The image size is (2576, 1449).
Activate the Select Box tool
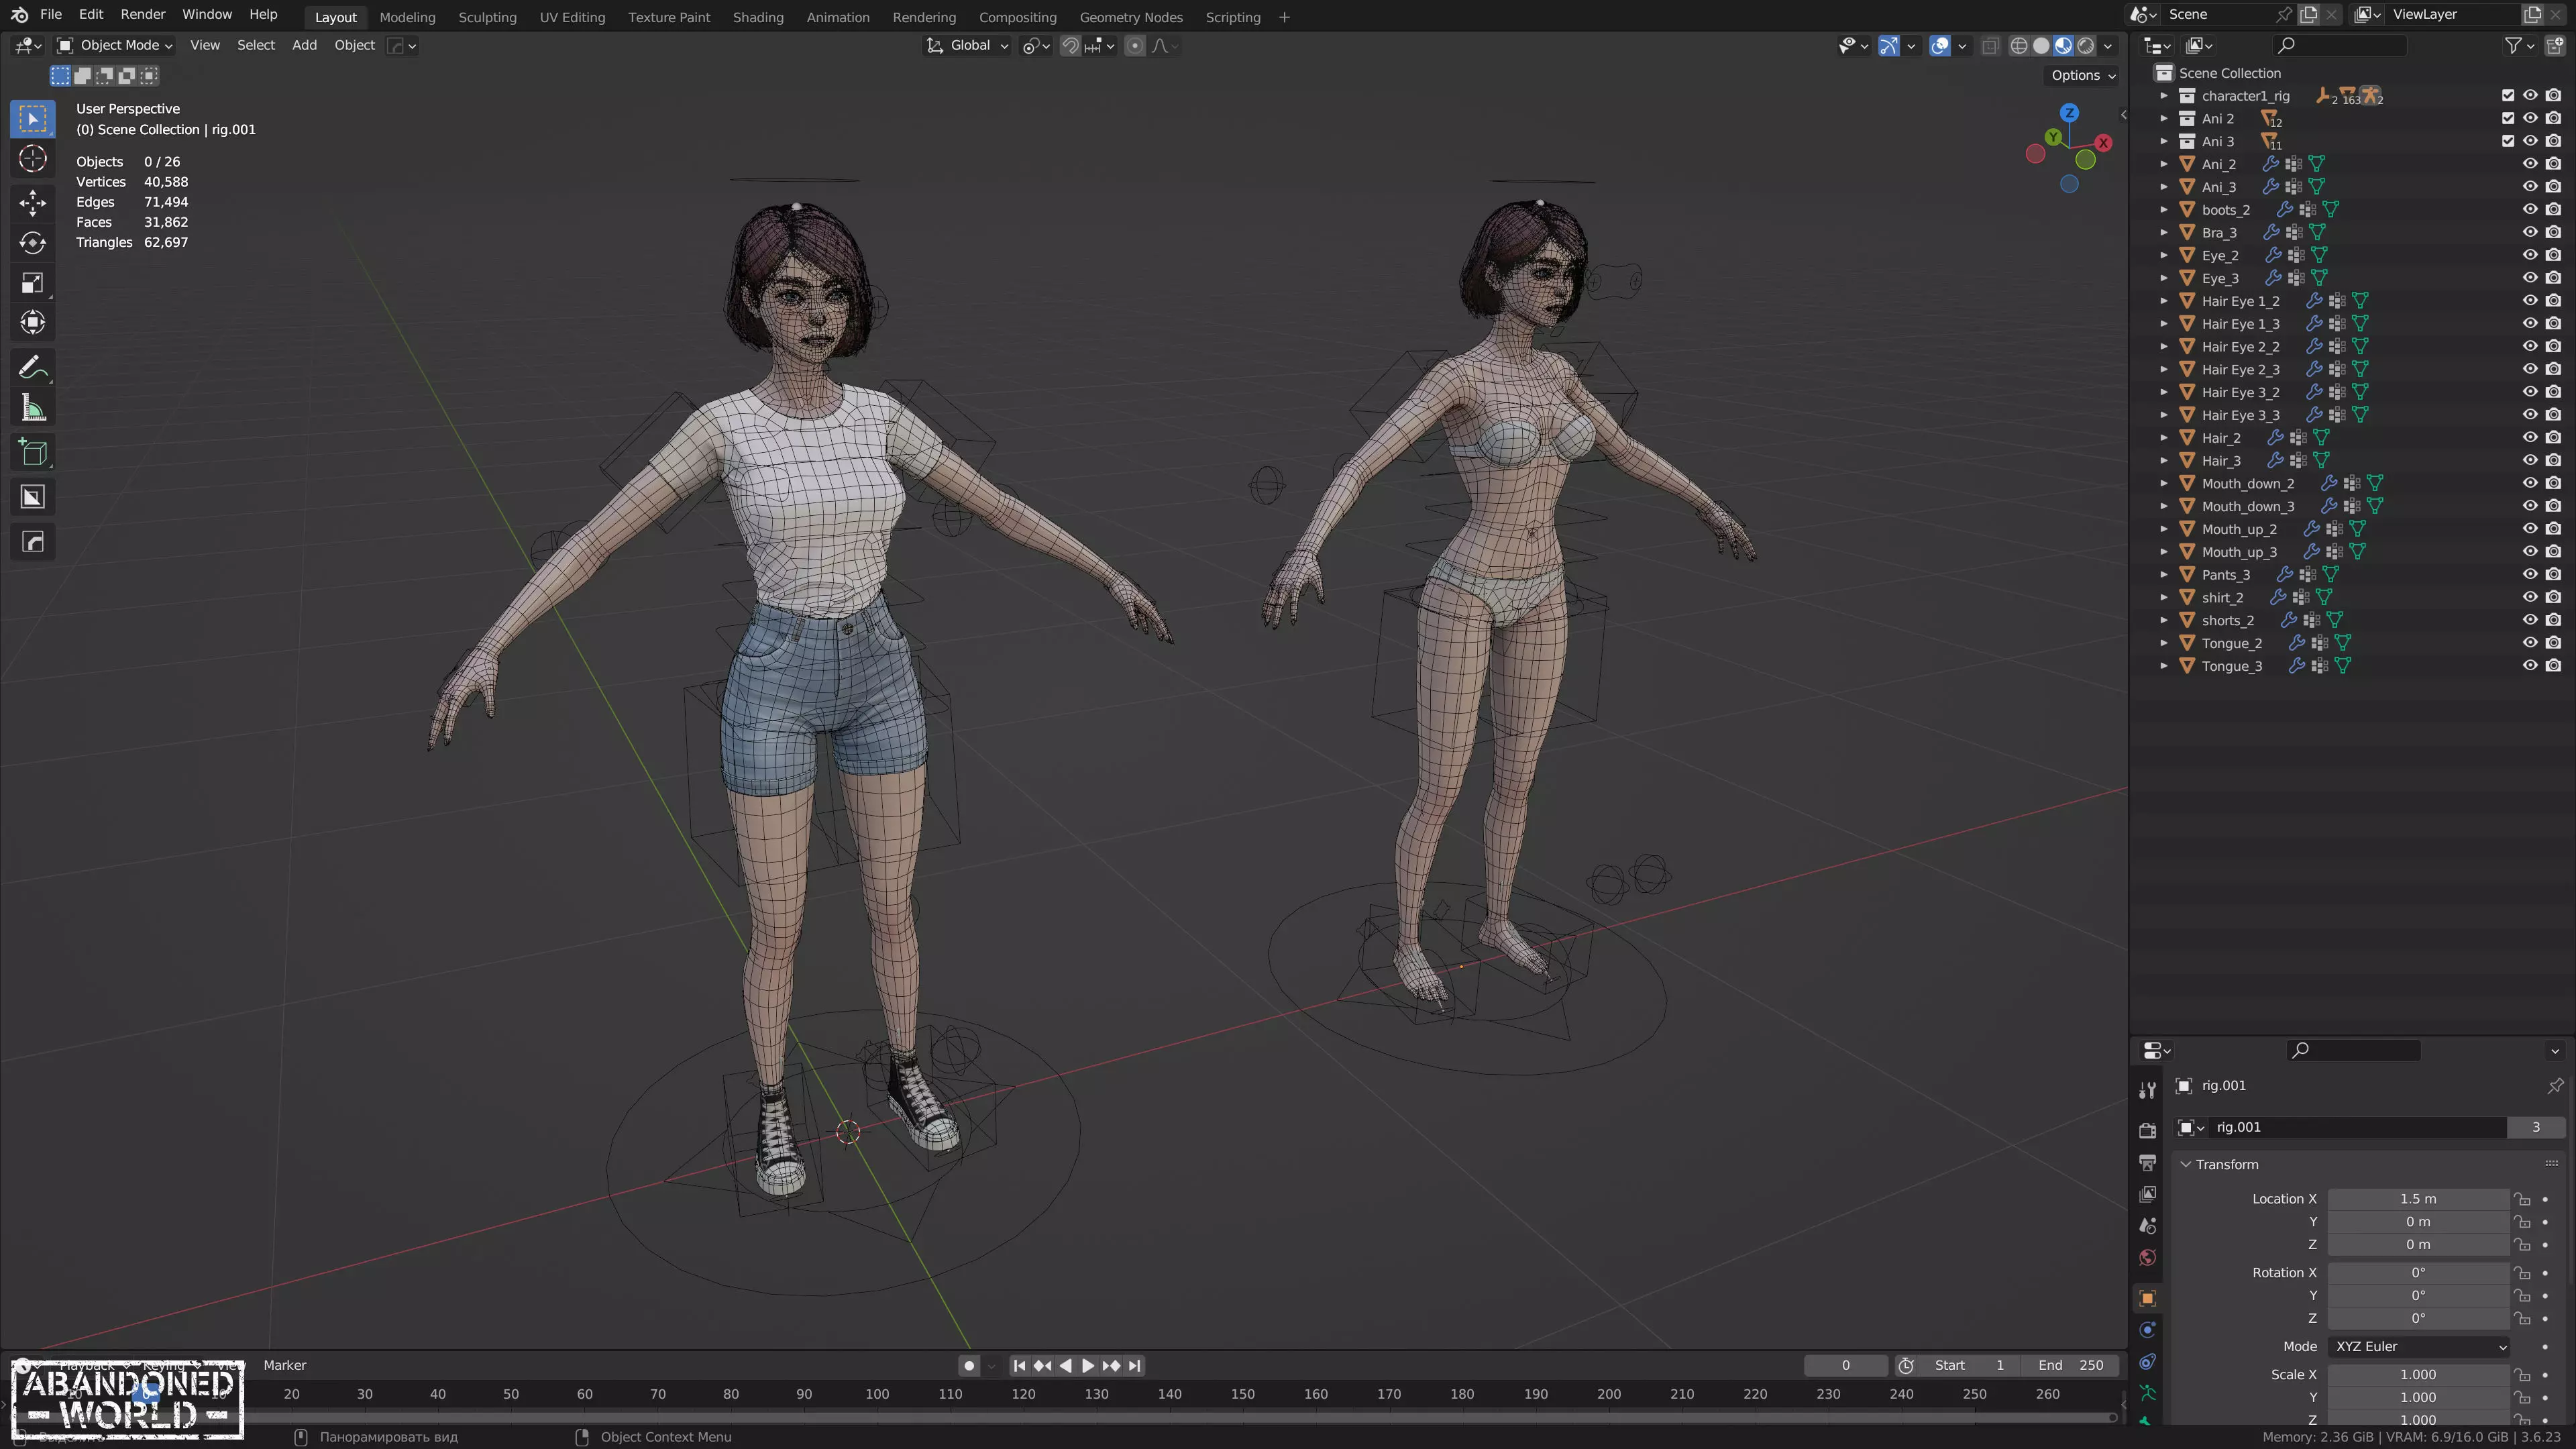click(x=33, y=119)
